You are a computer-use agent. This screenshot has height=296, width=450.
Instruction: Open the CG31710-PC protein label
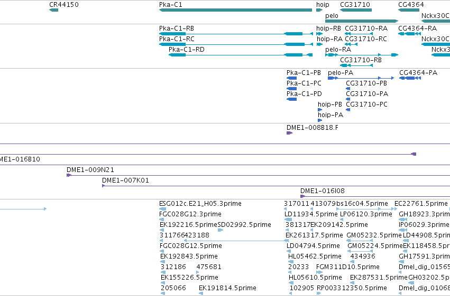(x=367, y=104)
